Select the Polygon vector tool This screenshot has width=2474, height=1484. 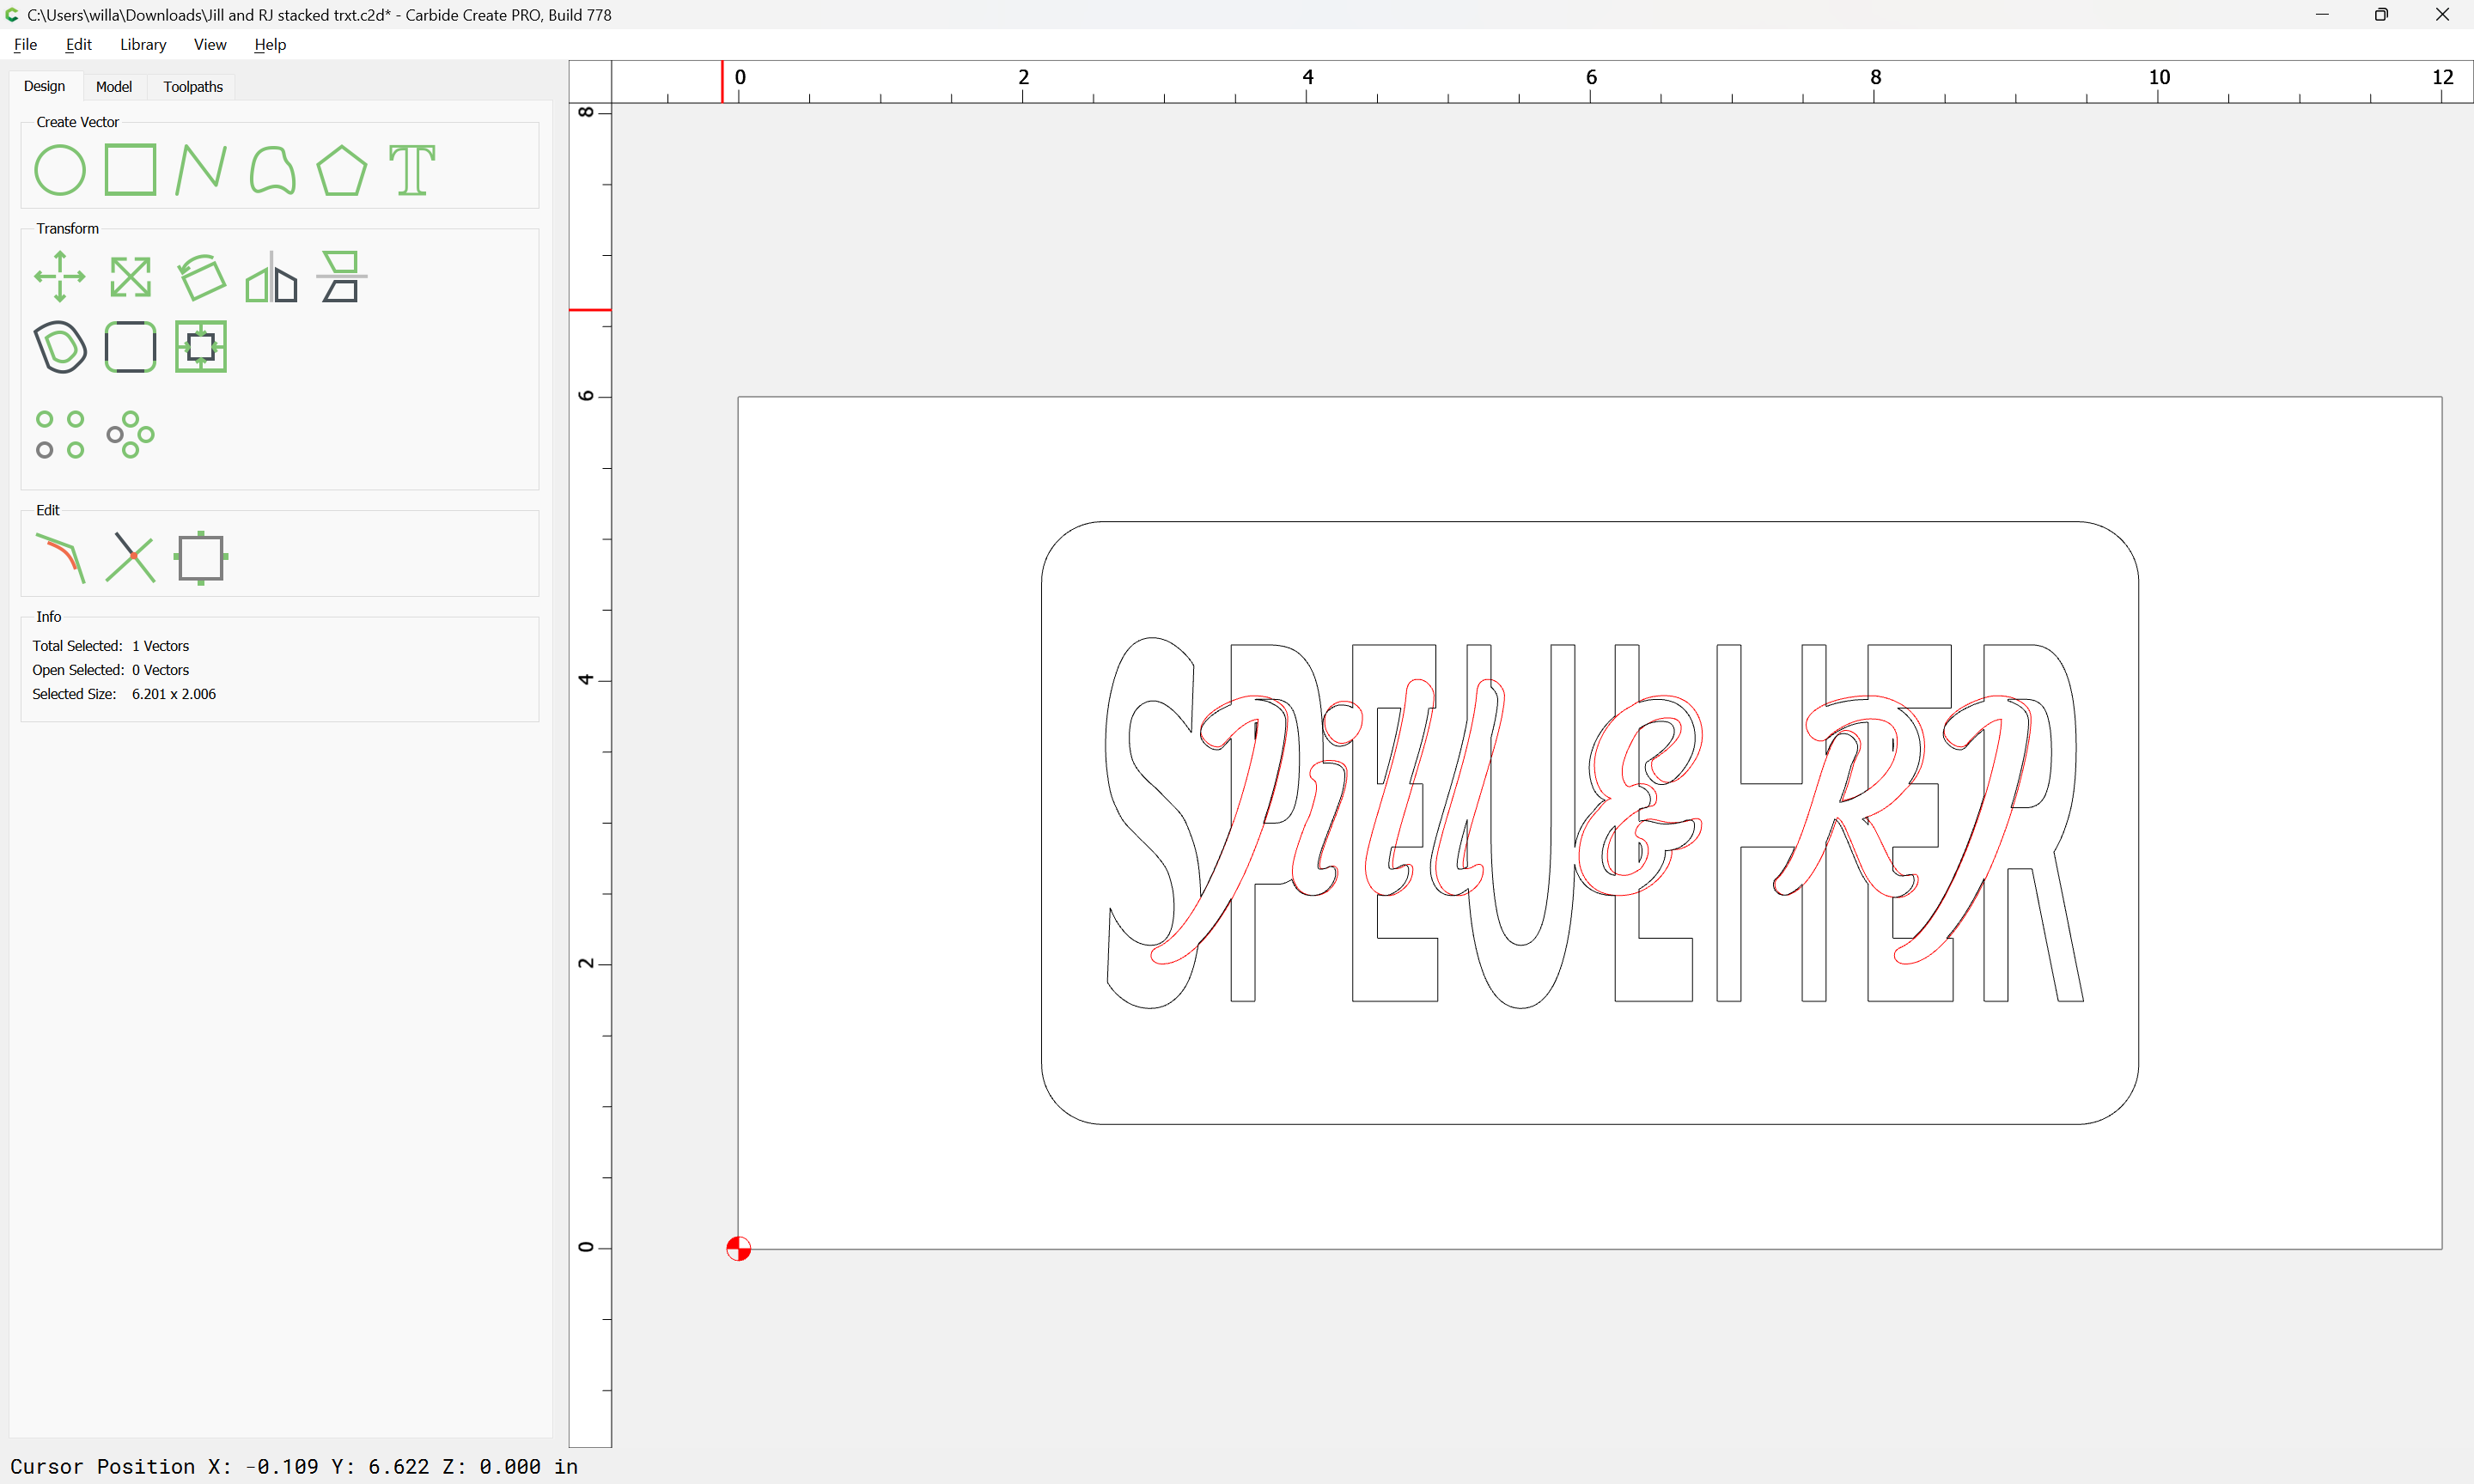click(341, 170)
